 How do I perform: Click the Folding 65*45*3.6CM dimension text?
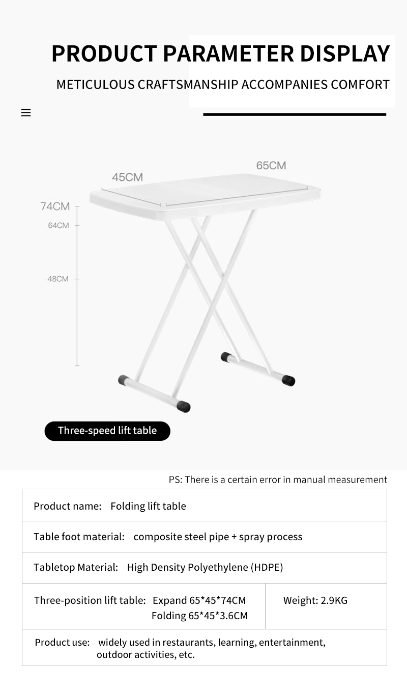tap(199, 616)
